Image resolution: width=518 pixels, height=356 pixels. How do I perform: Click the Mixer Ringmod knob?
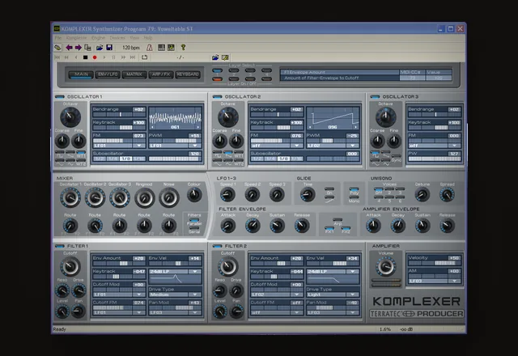(144, 197)
